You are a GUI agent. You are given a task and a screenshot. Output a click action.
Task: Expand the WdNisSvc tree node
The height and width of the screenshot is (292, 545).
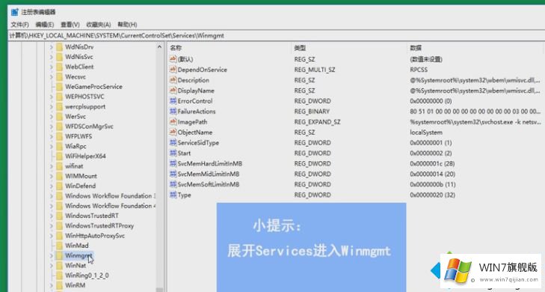pyautogui.click(x=51, y=57)
